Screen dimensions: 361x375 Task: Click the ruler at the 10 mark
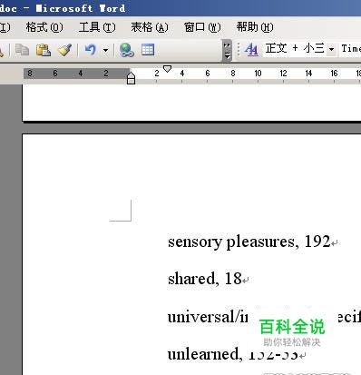point(258,74)
